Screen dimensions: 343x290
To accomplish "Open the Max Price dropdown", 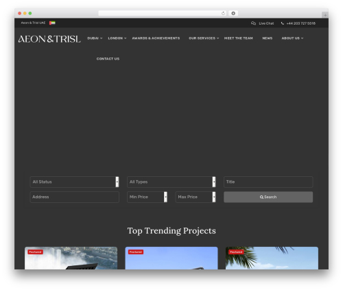I will click(196, 197).
